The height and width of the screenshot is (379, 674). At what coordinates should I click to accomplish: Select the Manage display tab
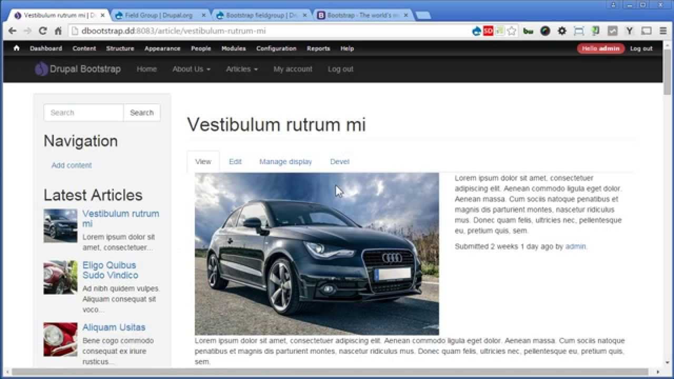click(285, 162)
